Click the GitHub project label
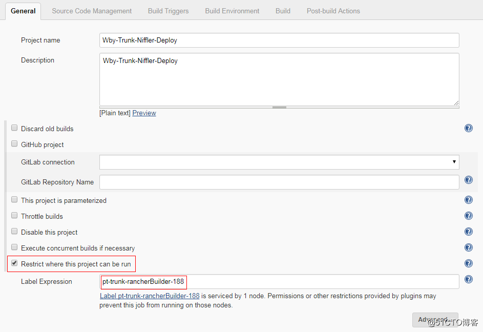 42,144
